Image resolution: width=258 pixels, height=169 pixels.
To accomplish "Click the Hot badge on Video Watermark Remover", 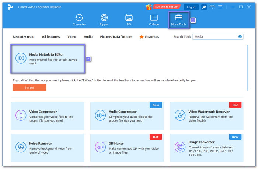I will point(235,105).
